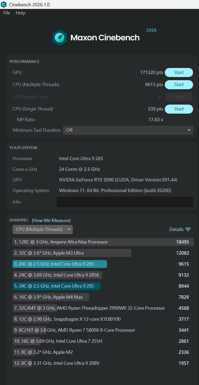Click the Cinebench title bar app icon
Image resolution: width=199 pixels, height=385 pixels.
pyautogui.click(x=4, y=4)
